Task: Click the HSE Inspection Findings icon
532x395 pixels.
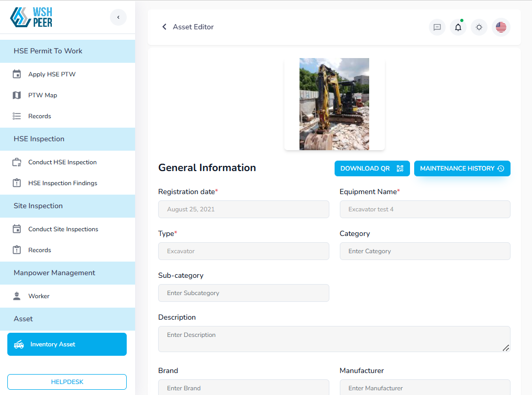Action: tap(17, 183)
